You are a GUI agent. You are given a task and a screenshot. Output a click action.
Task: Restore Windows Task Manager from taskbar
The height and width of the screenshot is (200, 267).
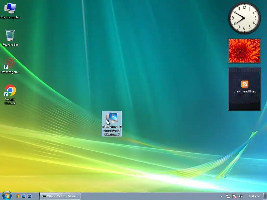click(x=60, y=196)
